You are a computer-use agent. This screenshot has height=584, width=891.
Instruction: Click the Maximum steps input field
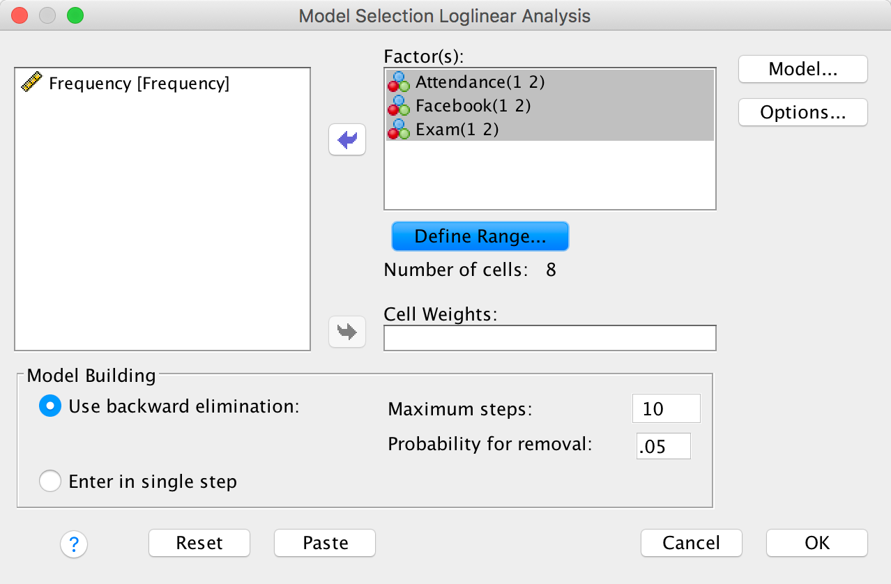[x=666, y=408]
